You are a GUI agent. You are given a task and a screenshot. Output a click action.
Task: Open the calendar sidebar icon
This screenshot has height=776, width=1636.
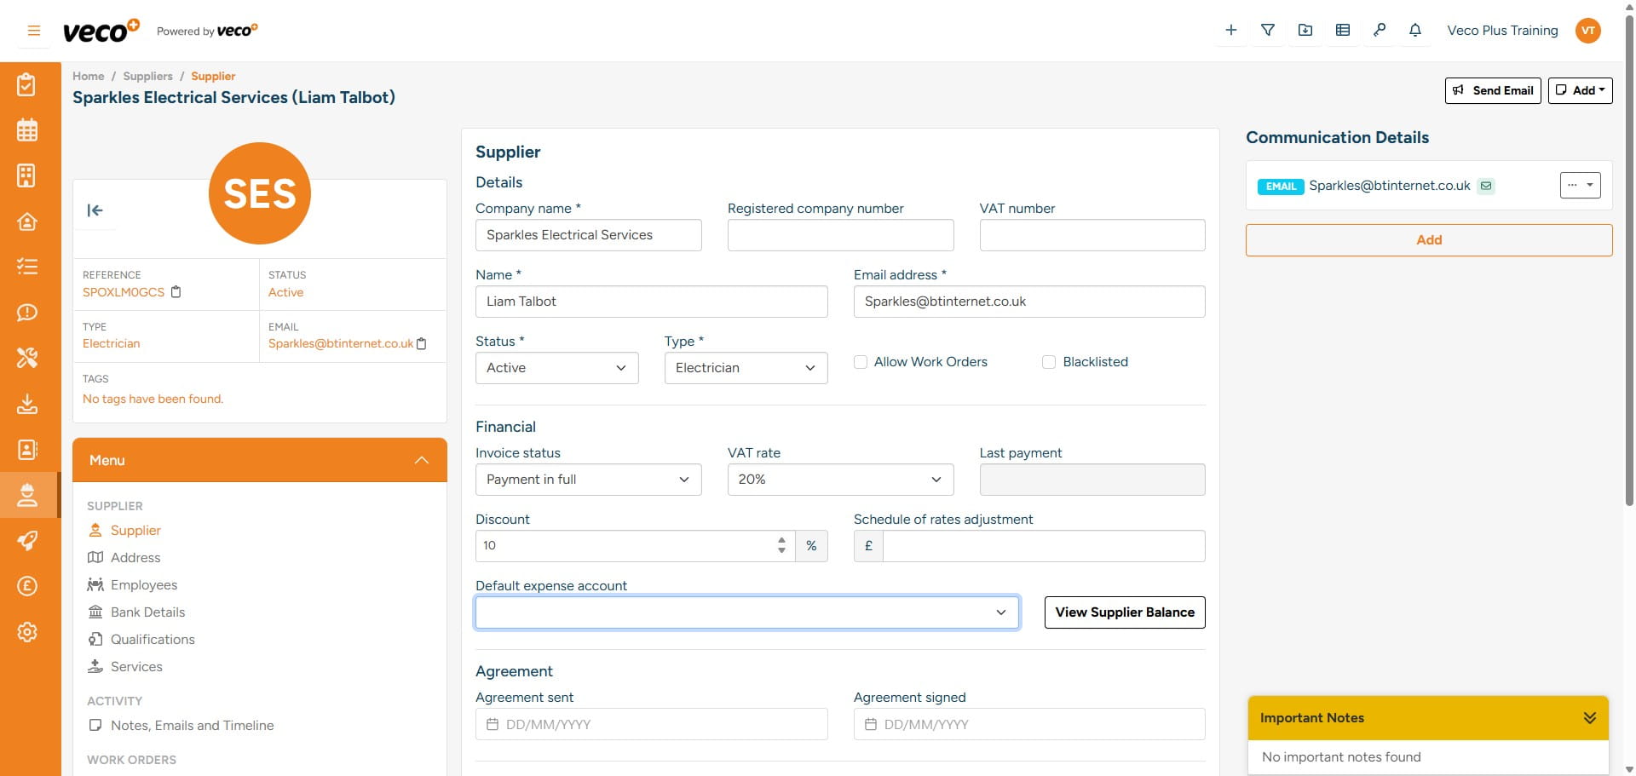click(x=27, y=129)
